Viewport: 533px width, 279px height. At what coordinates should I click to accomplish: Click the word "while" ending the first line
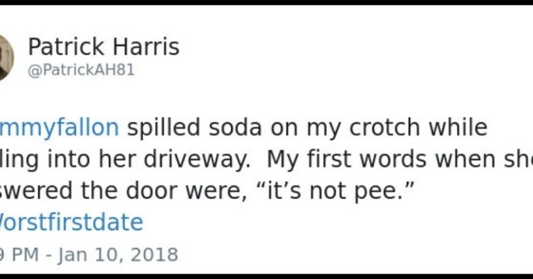point(458,127)
